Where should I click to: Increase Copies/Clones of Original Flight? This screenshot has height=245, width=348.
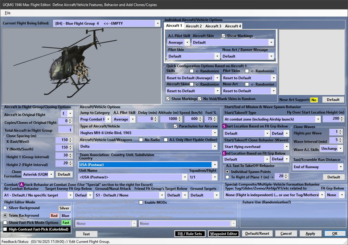coord(70,120)
